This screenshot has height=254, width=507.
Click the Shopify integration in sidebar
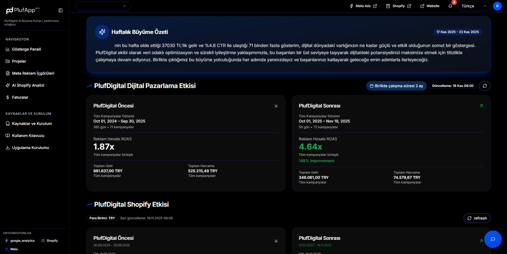[50, 241]
